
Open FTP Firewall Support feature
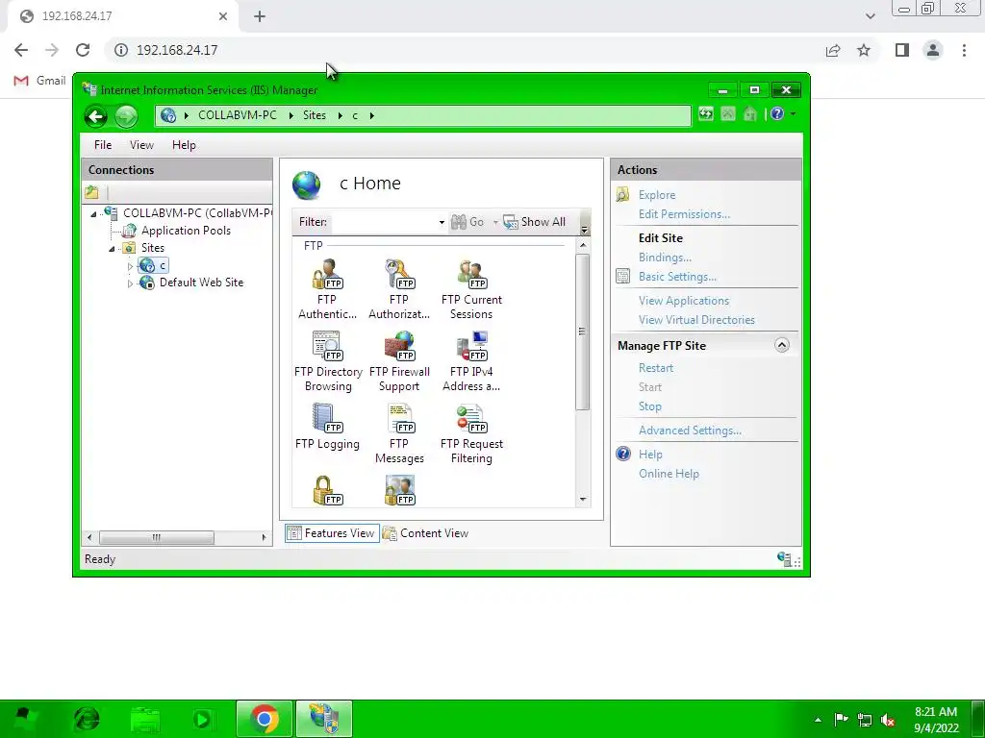[399, 361]
